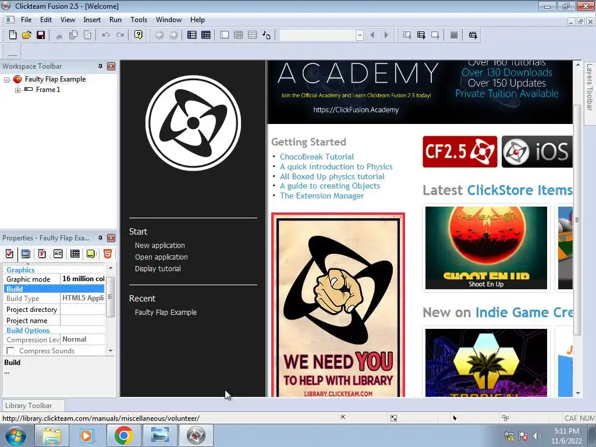Open the Help menu
The width and height of the screenshot is (596, 447).
coord(197,20)
